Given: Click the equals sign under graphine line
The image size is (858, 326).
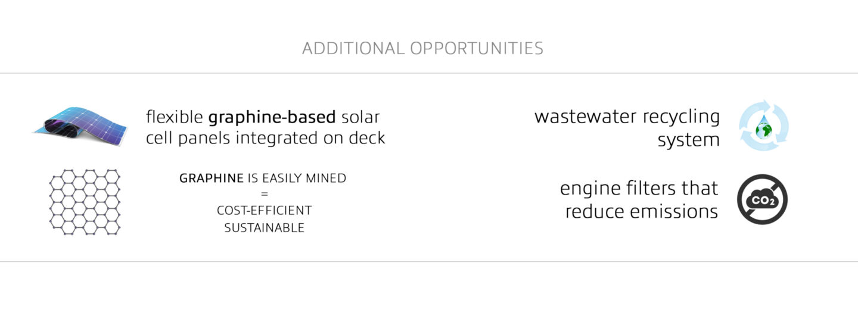Looking at the screenshot, I should 264,194.
